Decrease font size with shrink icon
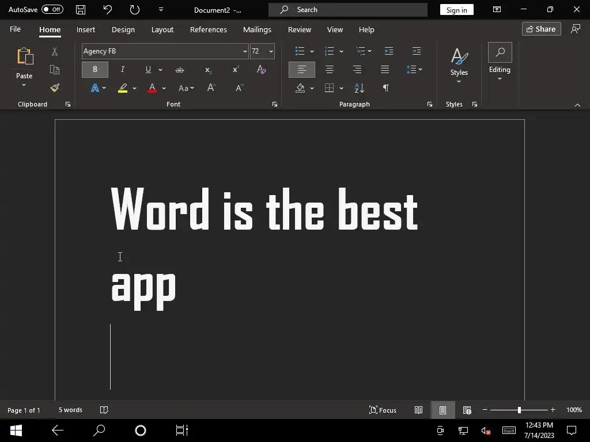Viewport: 590px width, 442px height. [x=239, y=88]
